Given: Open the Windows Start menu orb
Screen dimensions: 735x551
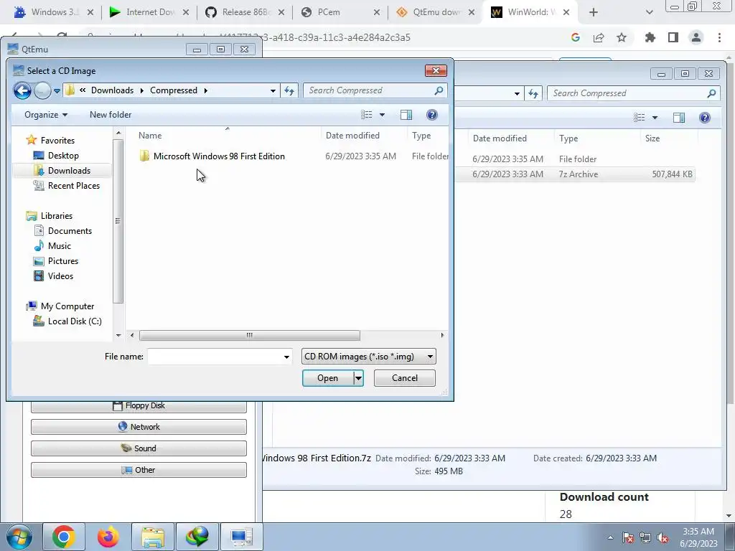Looking at the screenshot, I should 19,537.
